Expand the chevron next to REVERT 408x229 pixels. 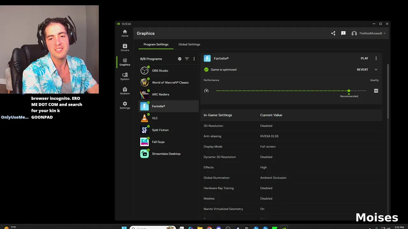pos(376,70)
